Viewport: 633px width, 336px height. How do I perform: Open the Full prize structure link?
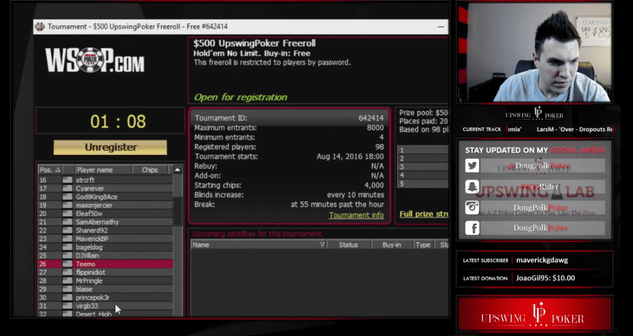coord(424,214)
